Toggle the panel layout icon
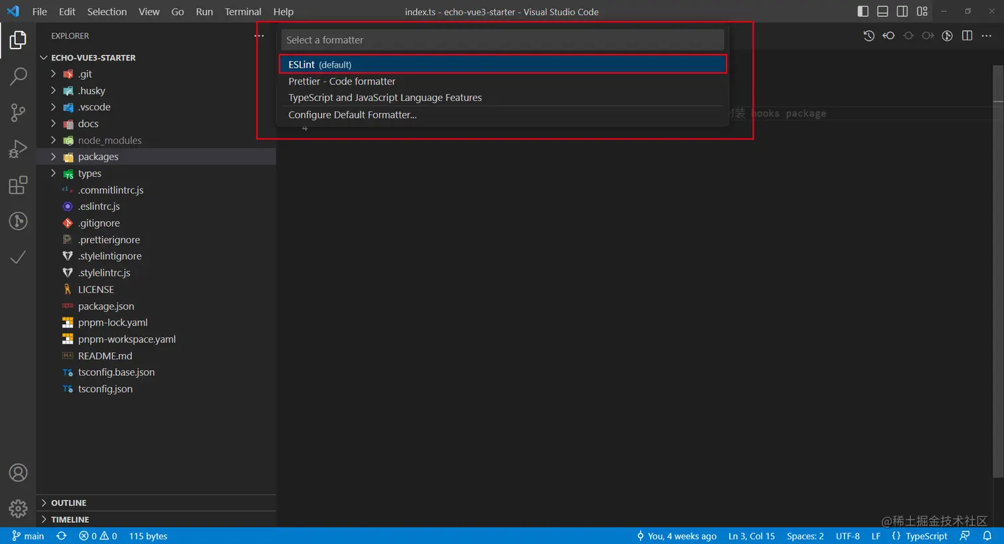Screen dimensions: 1004x544 pos(882,11)
